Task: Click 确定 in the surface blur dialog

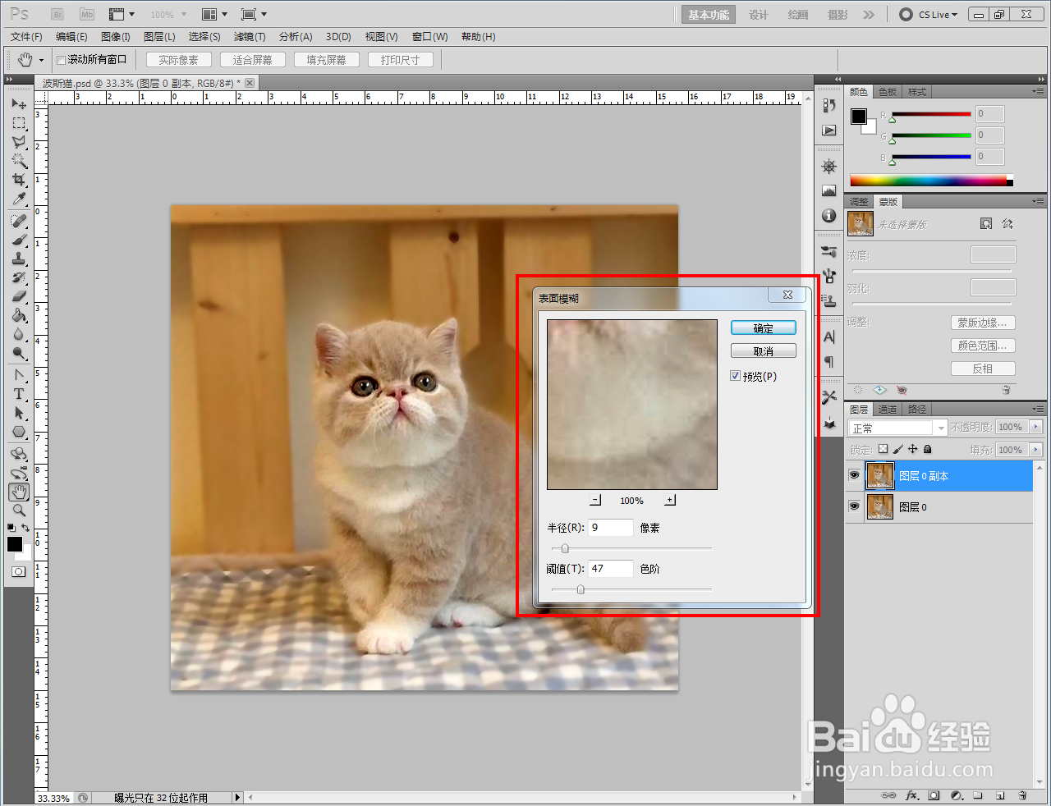Action: pos(764,328)
